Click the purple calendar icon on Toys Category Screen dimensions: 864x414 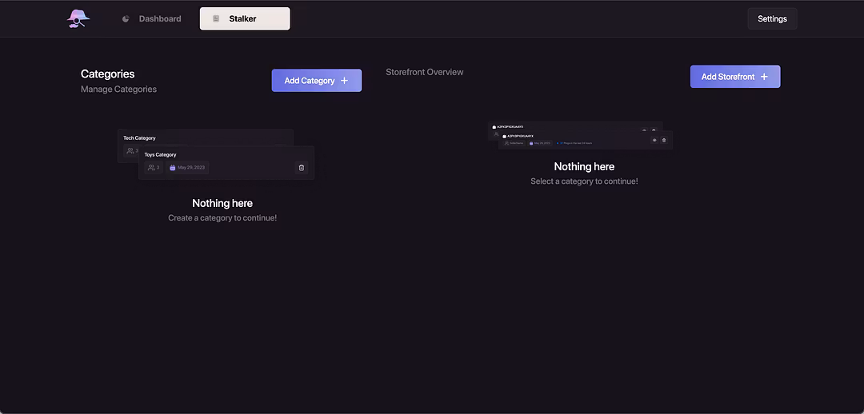point(172,168)
